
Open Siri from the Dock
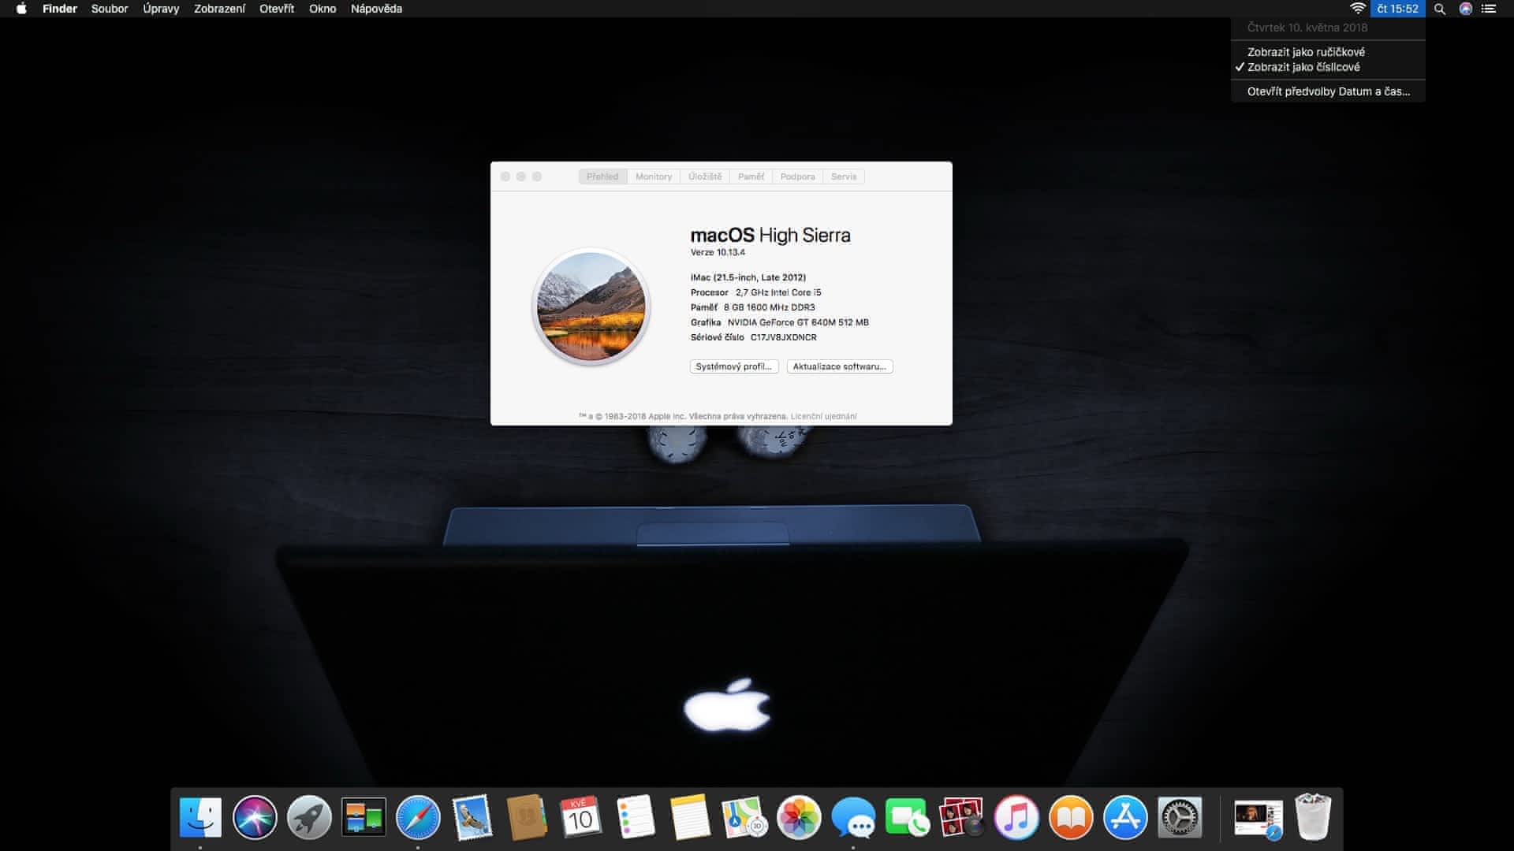255,817
